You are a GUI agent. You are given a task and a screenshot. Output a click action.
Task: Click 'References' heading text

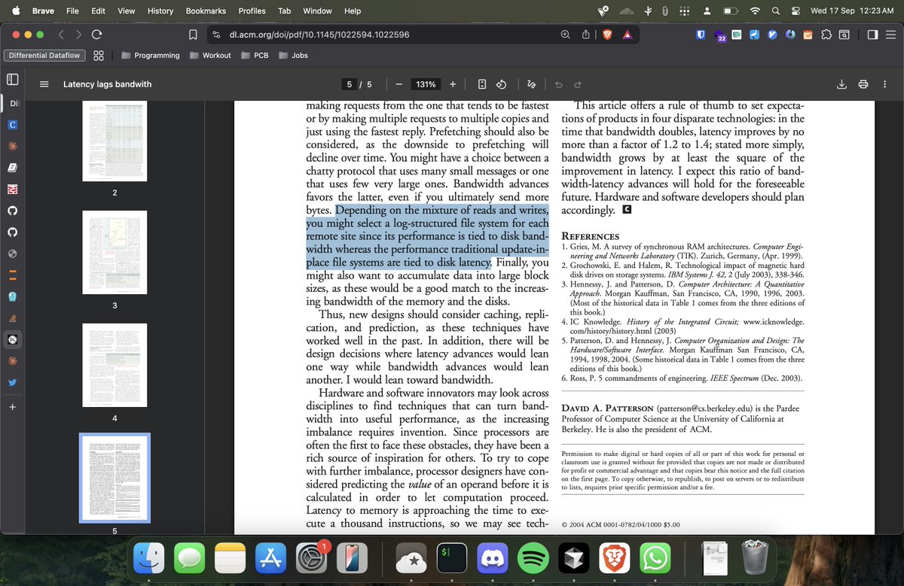(x=591, y=236)
